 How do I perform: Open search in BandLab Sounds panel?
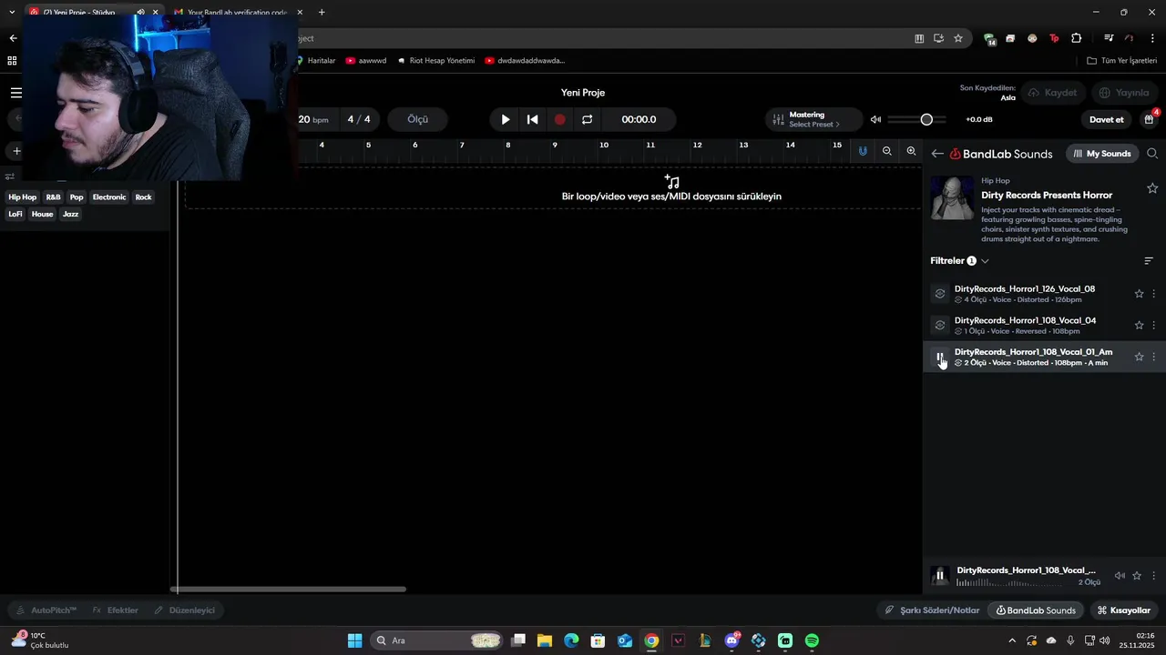click(1152, 154)
